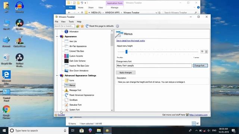Click the menu height slider handle
Image resolution: width=239 pixels, height=134 pixels.
tap(126, 52)
